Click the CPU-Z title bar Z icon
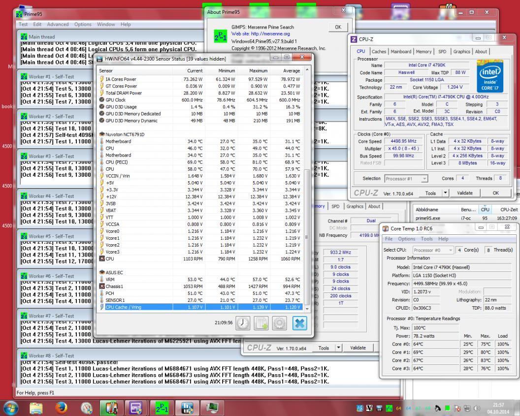520x416 pixels. point(354,39)
